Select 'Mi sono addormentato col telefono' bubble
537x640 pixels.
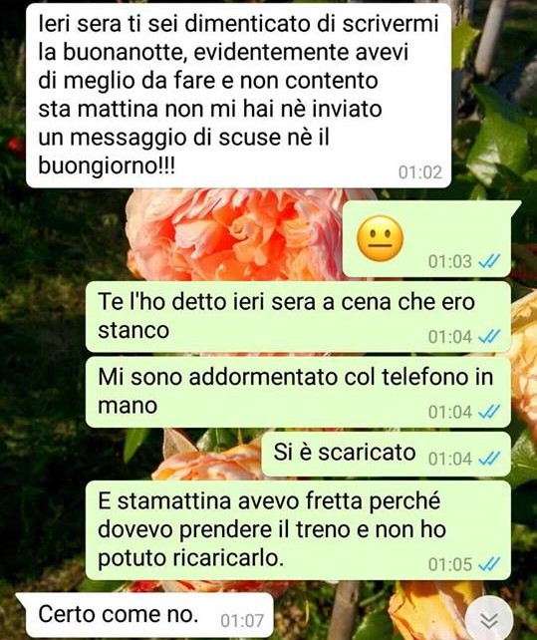[x=298, y=392]
